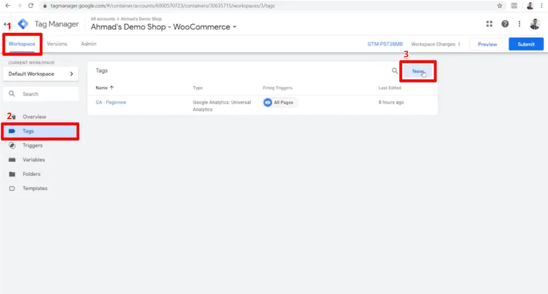Click the blue Submit button
This screenshot has height=294, width=548.
pos(526,44)
